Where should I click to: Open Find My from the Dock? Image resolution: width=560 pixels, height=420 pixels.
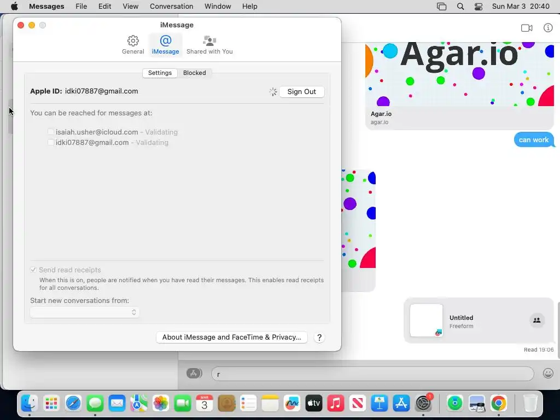pos(454,404)
